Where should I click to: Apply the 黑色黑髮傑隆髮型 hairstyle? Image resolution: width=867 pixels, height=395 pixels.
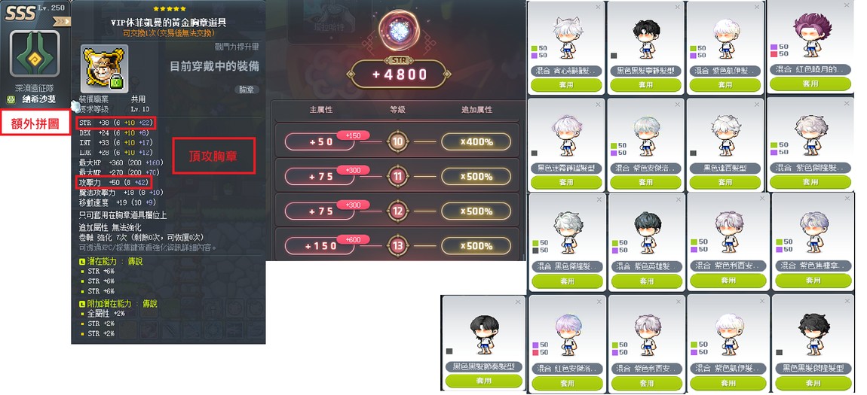pyautogui.click(x=812, y=382)
